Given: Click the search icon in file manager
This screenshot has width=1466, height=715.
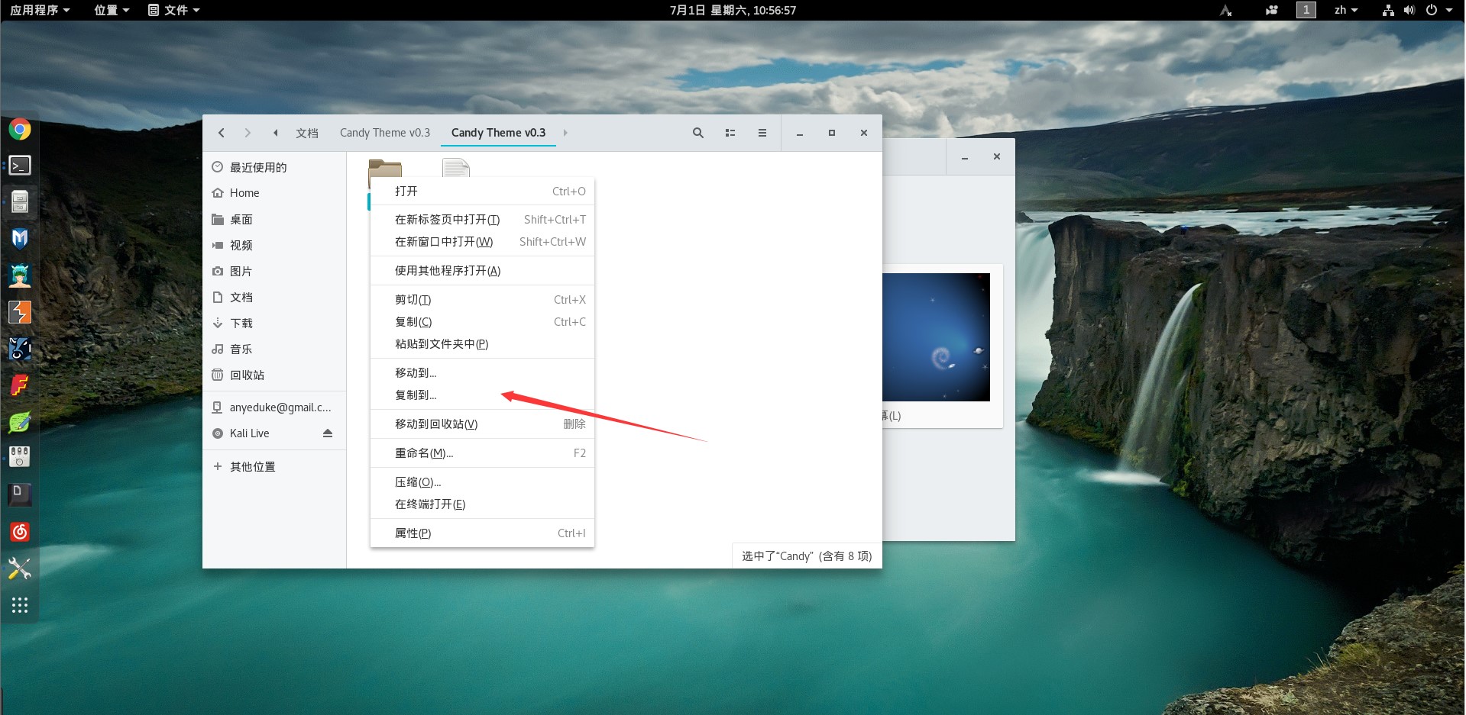Looking at the screenshot, I should (697, 133).
